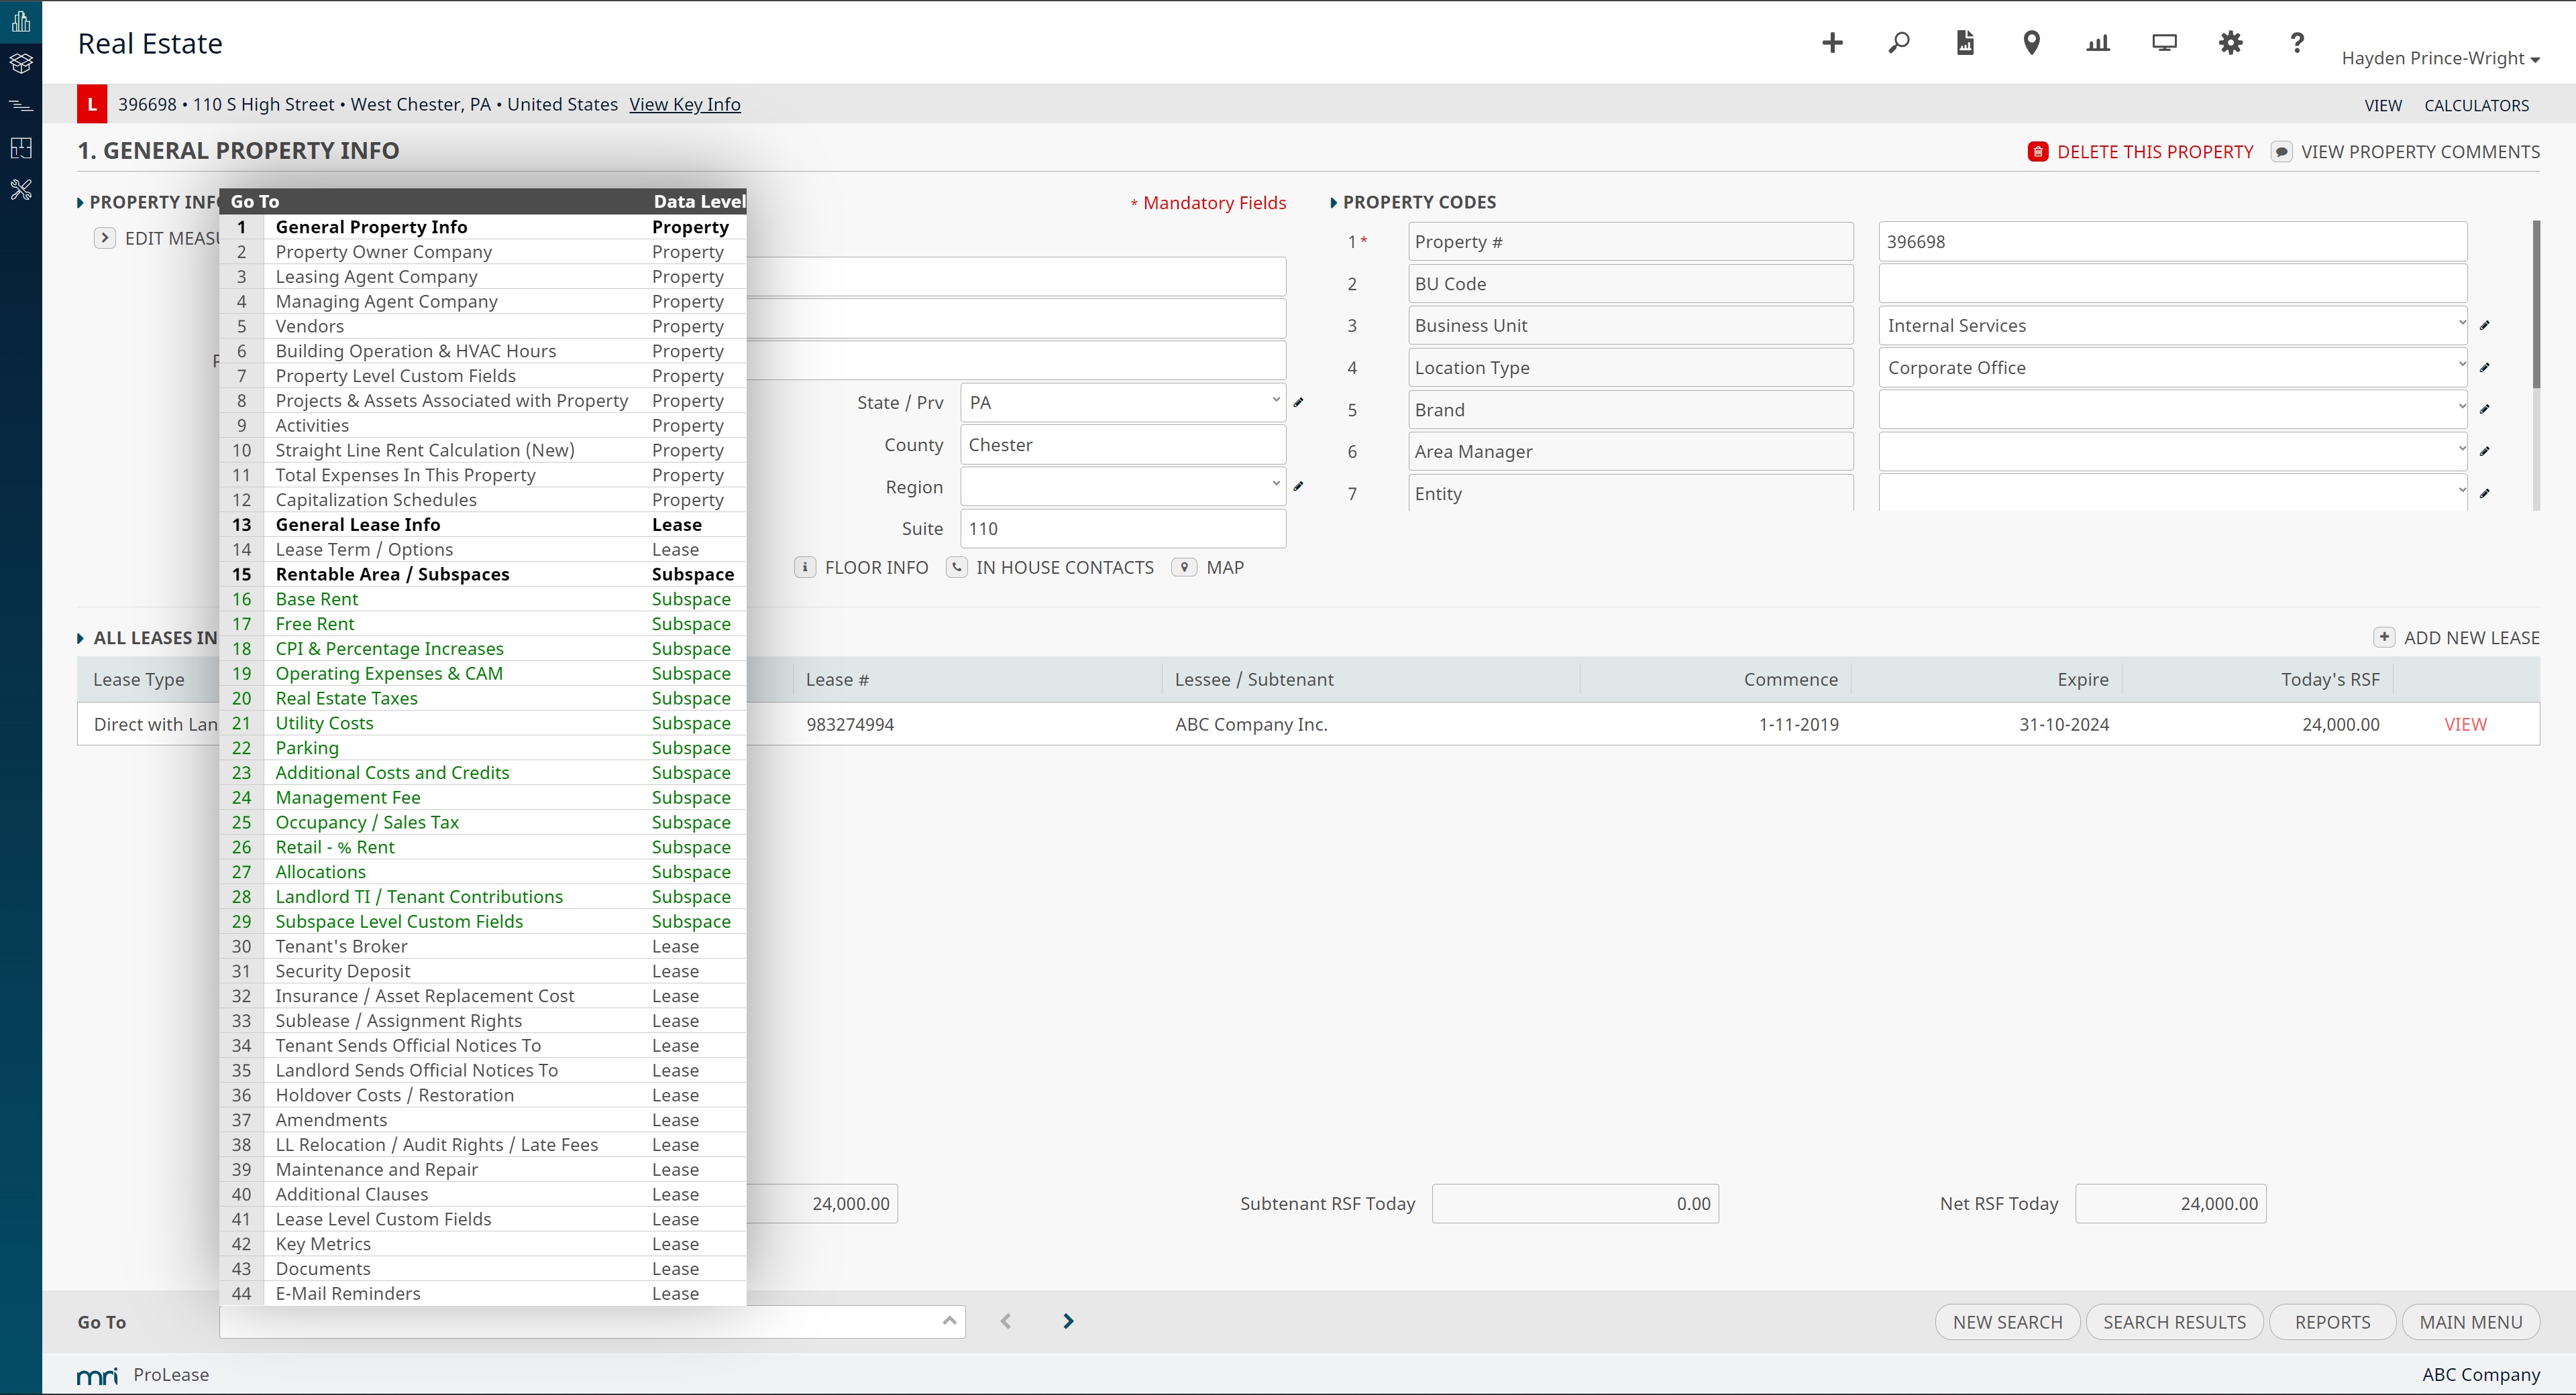Open Hayden Prince-Wright user menu
This screenshot has width=2576, height=1395.
(2439, 58)
